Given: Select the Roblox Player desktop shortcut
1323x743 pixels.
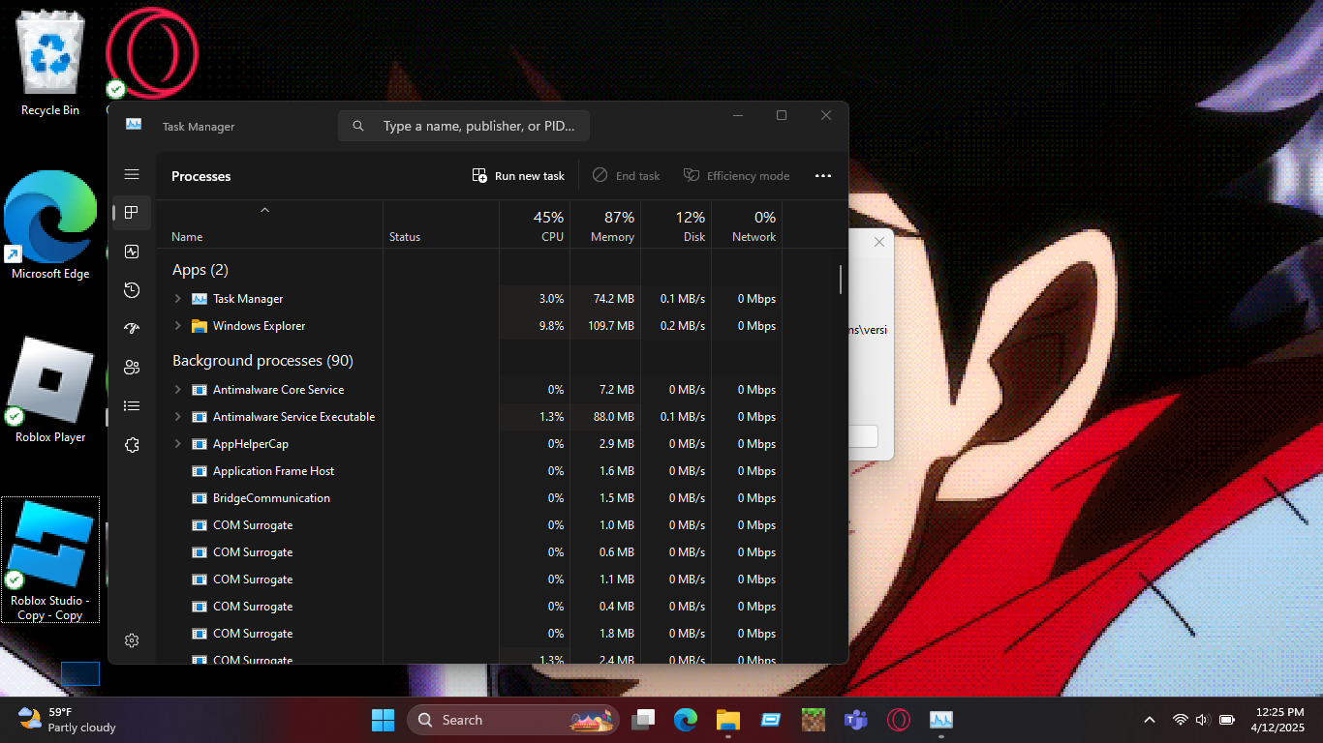Looking at the screenshot, I should click(x=50, y=390).
